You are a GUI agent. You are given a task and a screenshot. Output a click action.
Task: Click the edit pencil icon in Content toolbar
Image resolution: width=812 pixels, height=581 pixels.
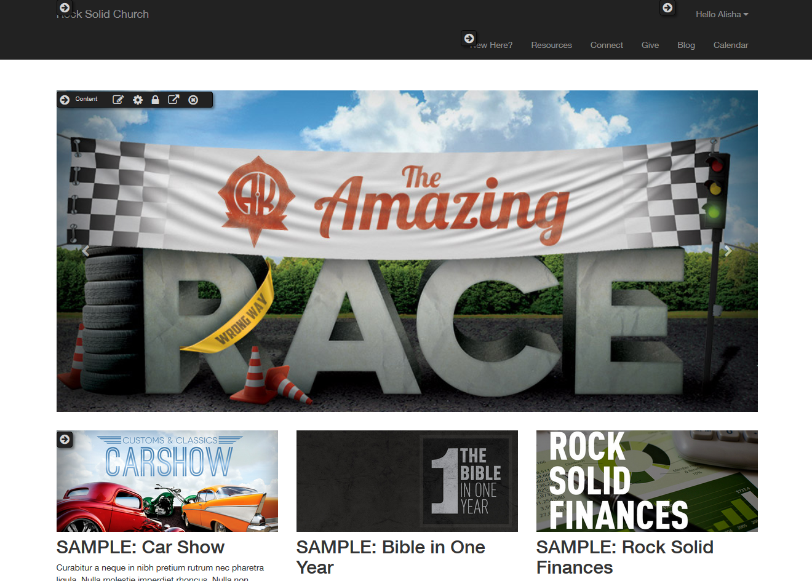point(118,100)
